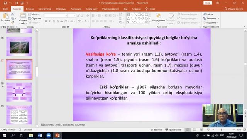Open the notification center icon
This screenshot has width=247, height=139.
click(241, 136)
